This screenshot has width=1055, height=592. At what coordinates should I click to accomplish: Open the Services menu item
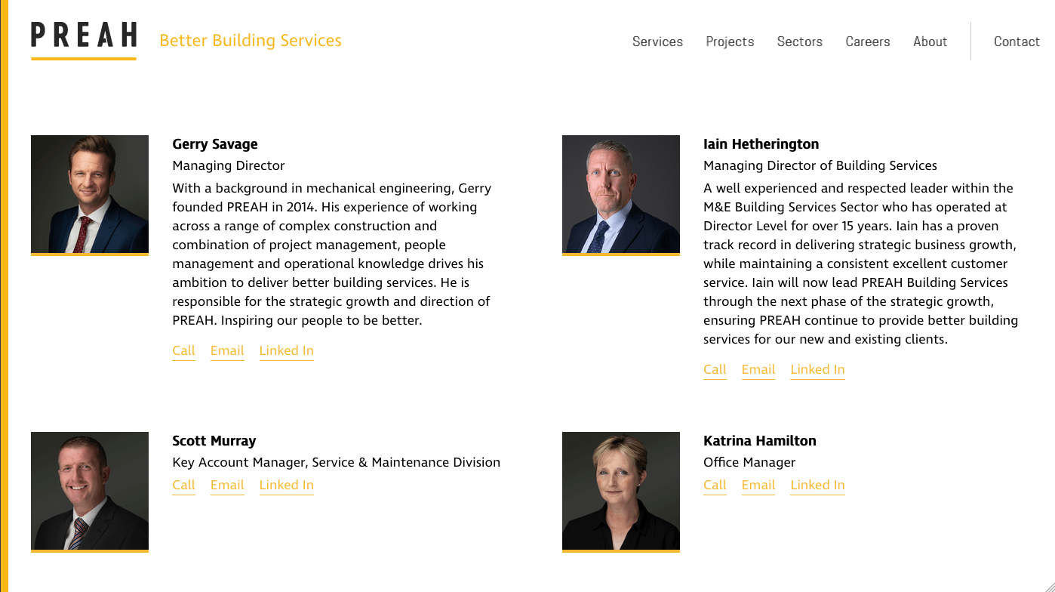[657, 42]
